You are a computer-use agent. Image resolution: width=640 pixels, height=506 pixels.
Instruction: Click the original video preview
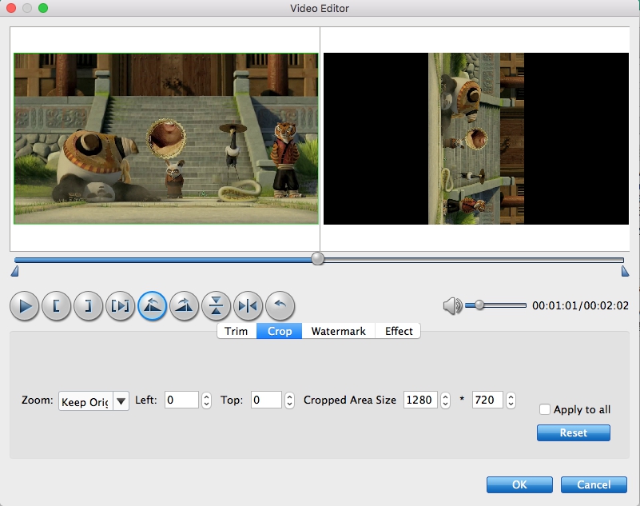166,138
